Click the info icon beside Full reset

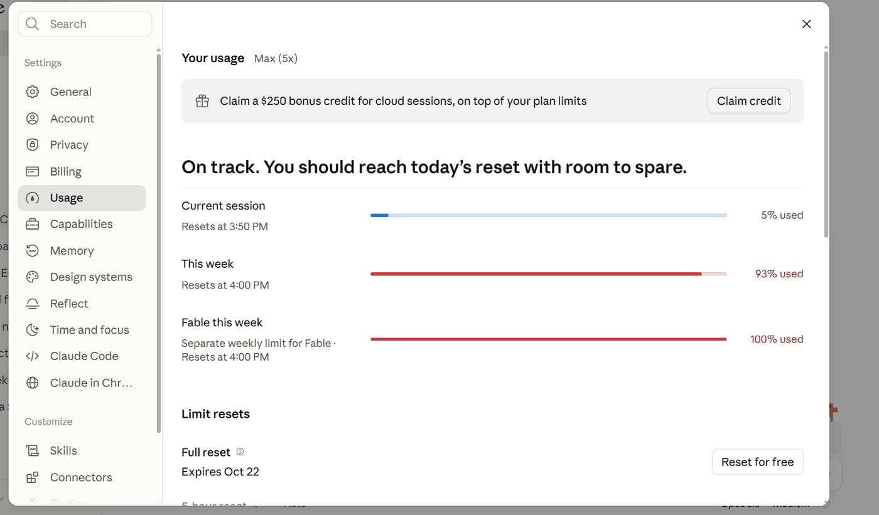(240, 452)
